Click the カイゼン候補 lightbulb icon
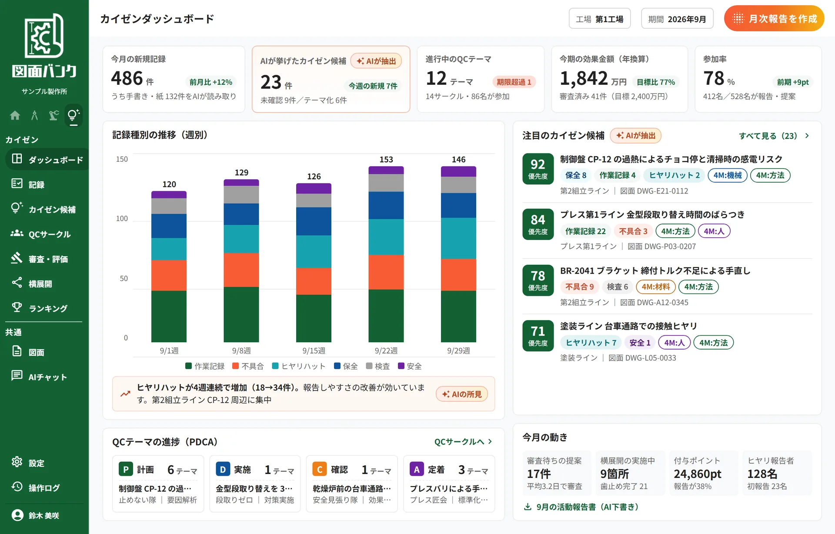The height and width of the screenshot is (534, 835). (x=17, y=208)
